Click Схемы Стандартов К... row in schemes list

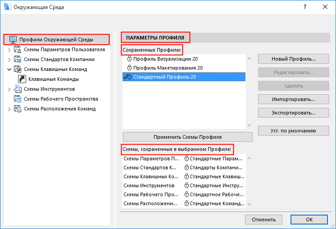[x=184, y=167]
